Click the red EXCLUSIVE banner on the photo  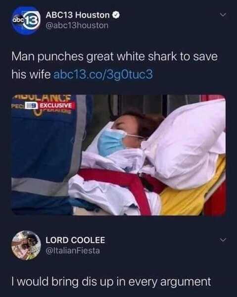coord(56,105)
